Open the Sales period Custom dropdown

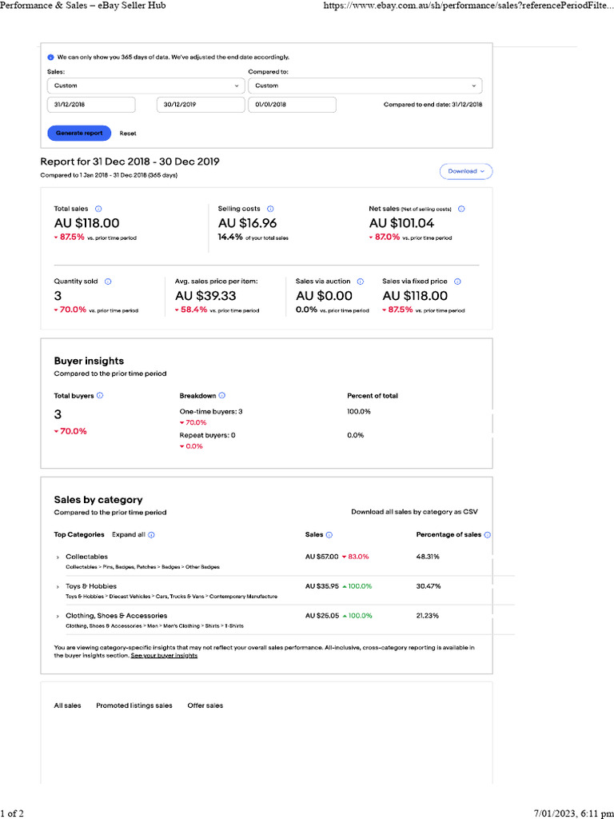(x=146, y=86)
